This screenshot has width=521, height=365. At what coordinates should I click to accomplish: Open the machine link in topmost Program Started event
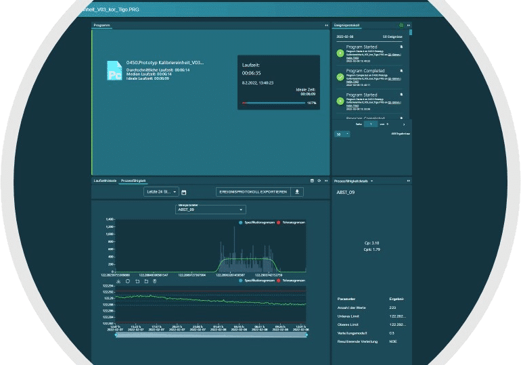tap(394, 55)
